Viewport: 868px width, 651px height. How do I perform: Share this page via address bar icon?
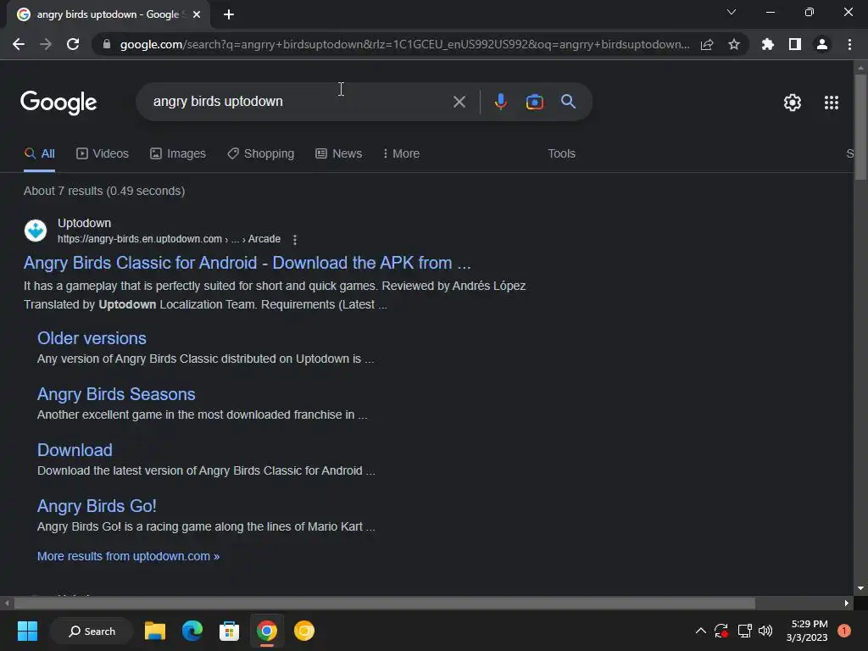pyautogui.click(x=707, y=44)
